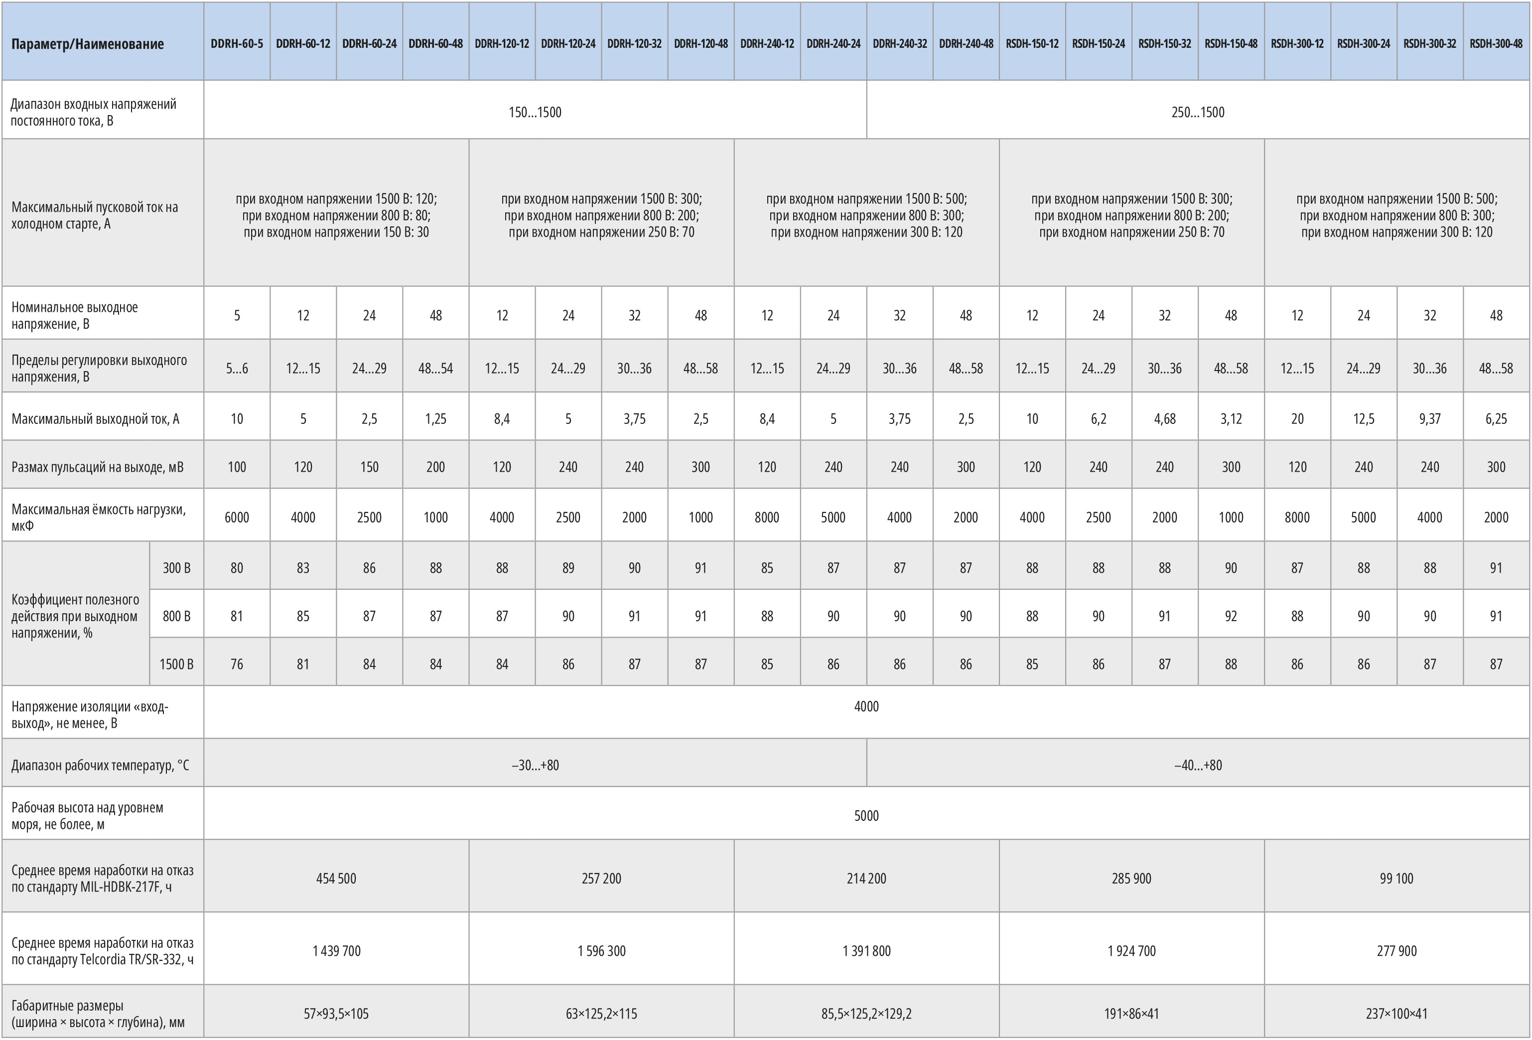1532x1040 pixels.
Task: Click the '800 В' efficiency sub-row label
Action: point(177,613)
